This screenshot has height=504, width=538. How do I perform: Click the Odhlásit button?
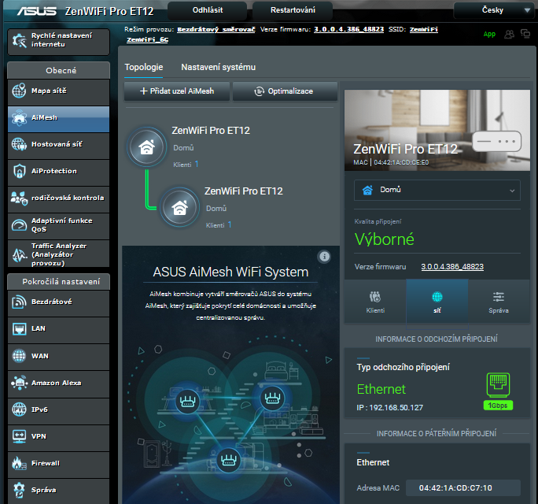point(206,10)
